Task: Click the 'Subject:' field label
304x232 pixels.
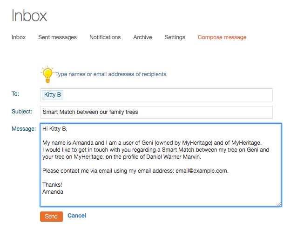Action: tap(22, 112)
